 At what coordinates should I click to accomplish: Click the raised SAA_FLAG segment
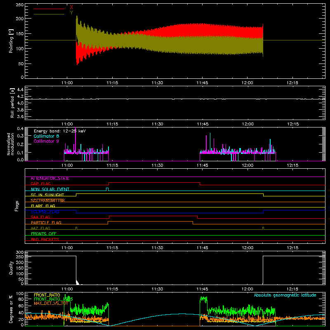(x=153, y=216)
